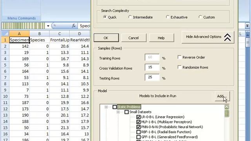
Task: Enable the Randomize Rows checkbox
Action: pos(180,67)
